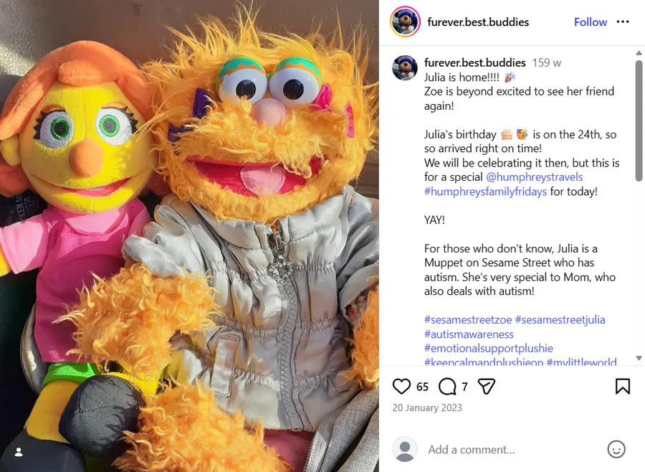Open the #humphreysfamilyfridays hashtag
Viewport: 645px width, 472px height.
pos(485,192)
